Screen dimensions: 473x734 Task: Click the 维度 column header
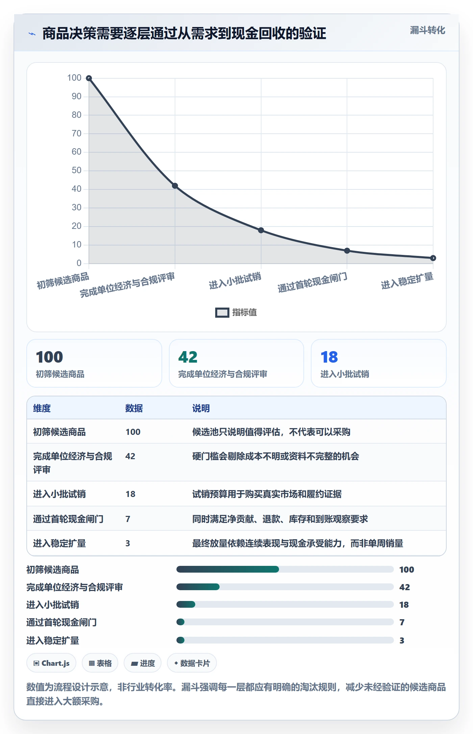42,408
